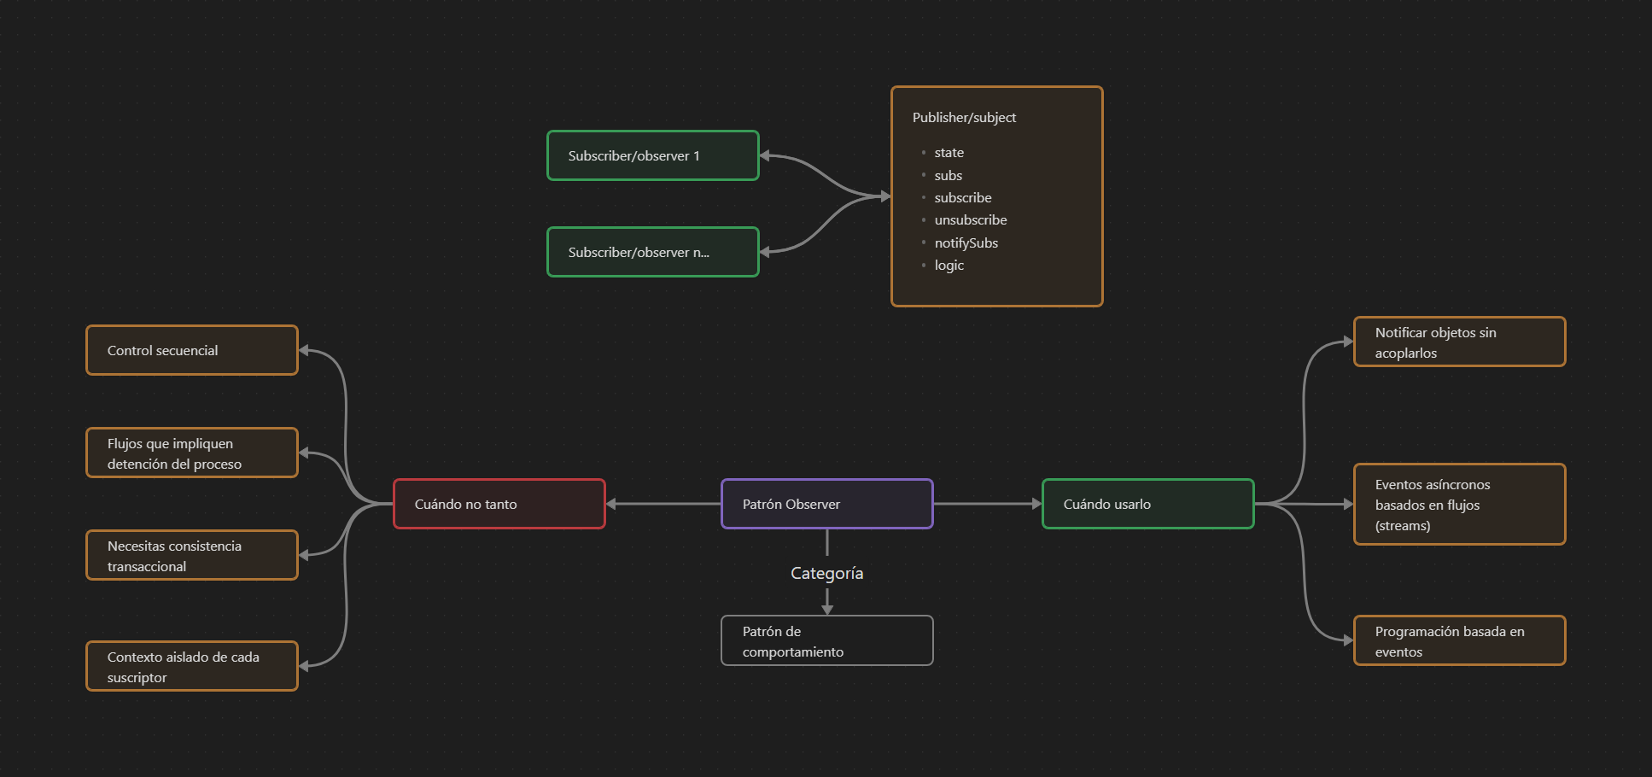Click the Categoría edge label
Image resolution: width=1652 pixels, height=777 pixels.
[x=826, y=573]
